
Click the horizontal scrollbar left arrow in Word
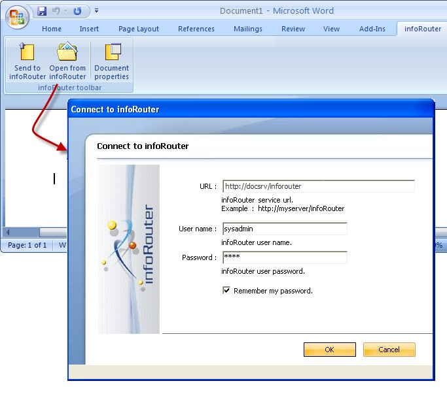pyautogui.click(x=8, y=233)
